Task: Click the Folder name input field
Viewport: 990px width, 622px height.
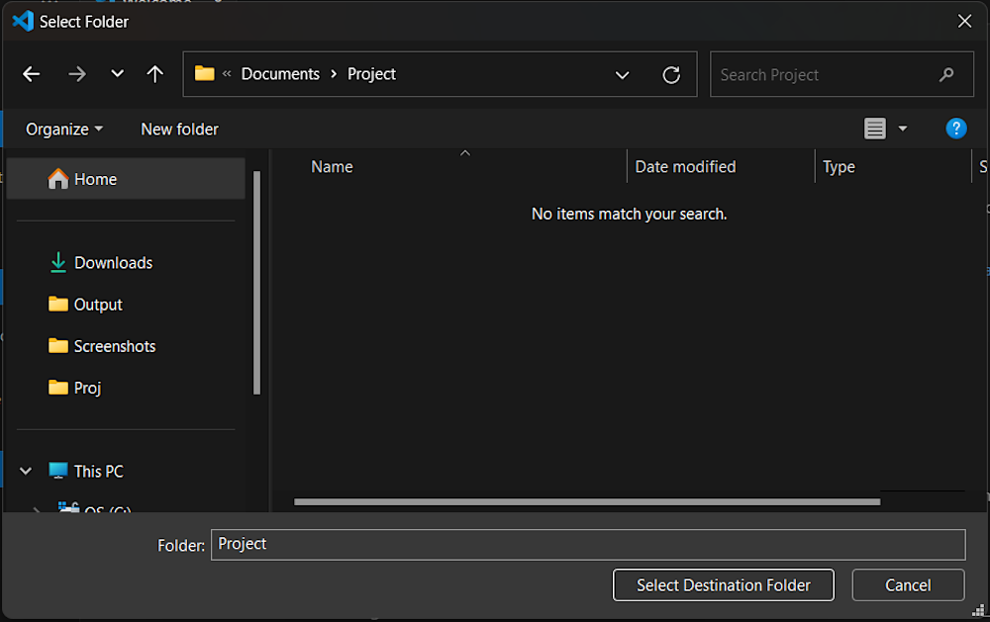Action: click(x=587, y=545)
